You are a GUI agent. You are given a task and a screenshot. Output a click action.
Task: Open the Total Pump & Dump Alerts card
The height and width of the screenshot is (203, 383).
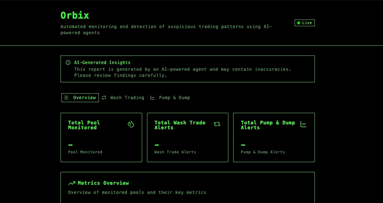274,137
